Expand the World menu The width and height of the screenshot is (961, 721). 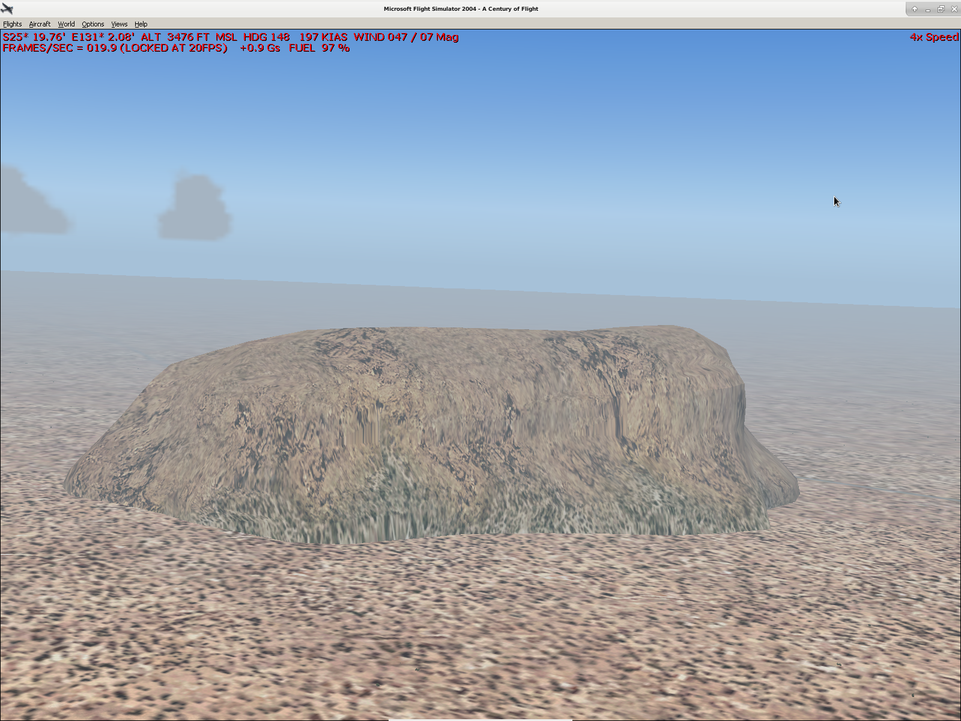pyautogui.click(x=66, y=24)
